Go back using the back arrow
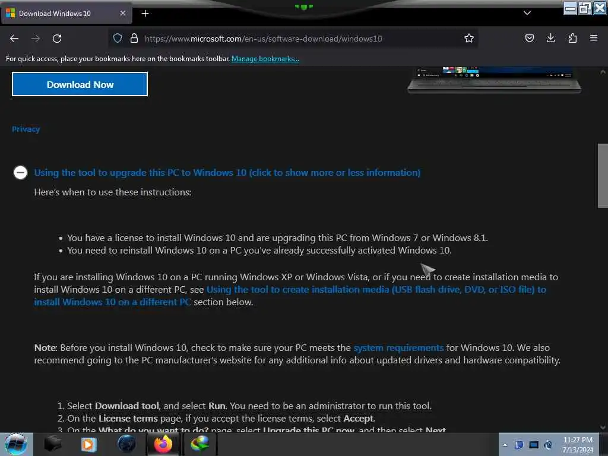The width and height of the screenshot is (608, 456). [14, 39]
